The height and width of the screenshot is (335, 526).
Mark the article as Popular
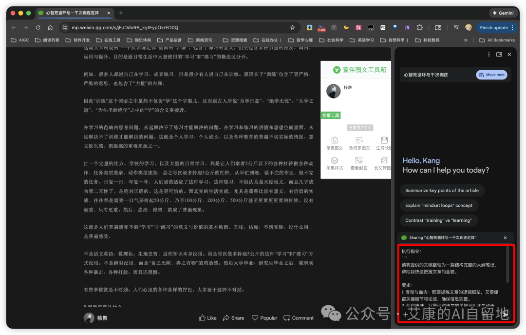(x=264, y=318)
